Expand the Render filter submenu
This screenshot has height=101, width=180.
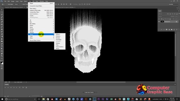click(41, 31)
